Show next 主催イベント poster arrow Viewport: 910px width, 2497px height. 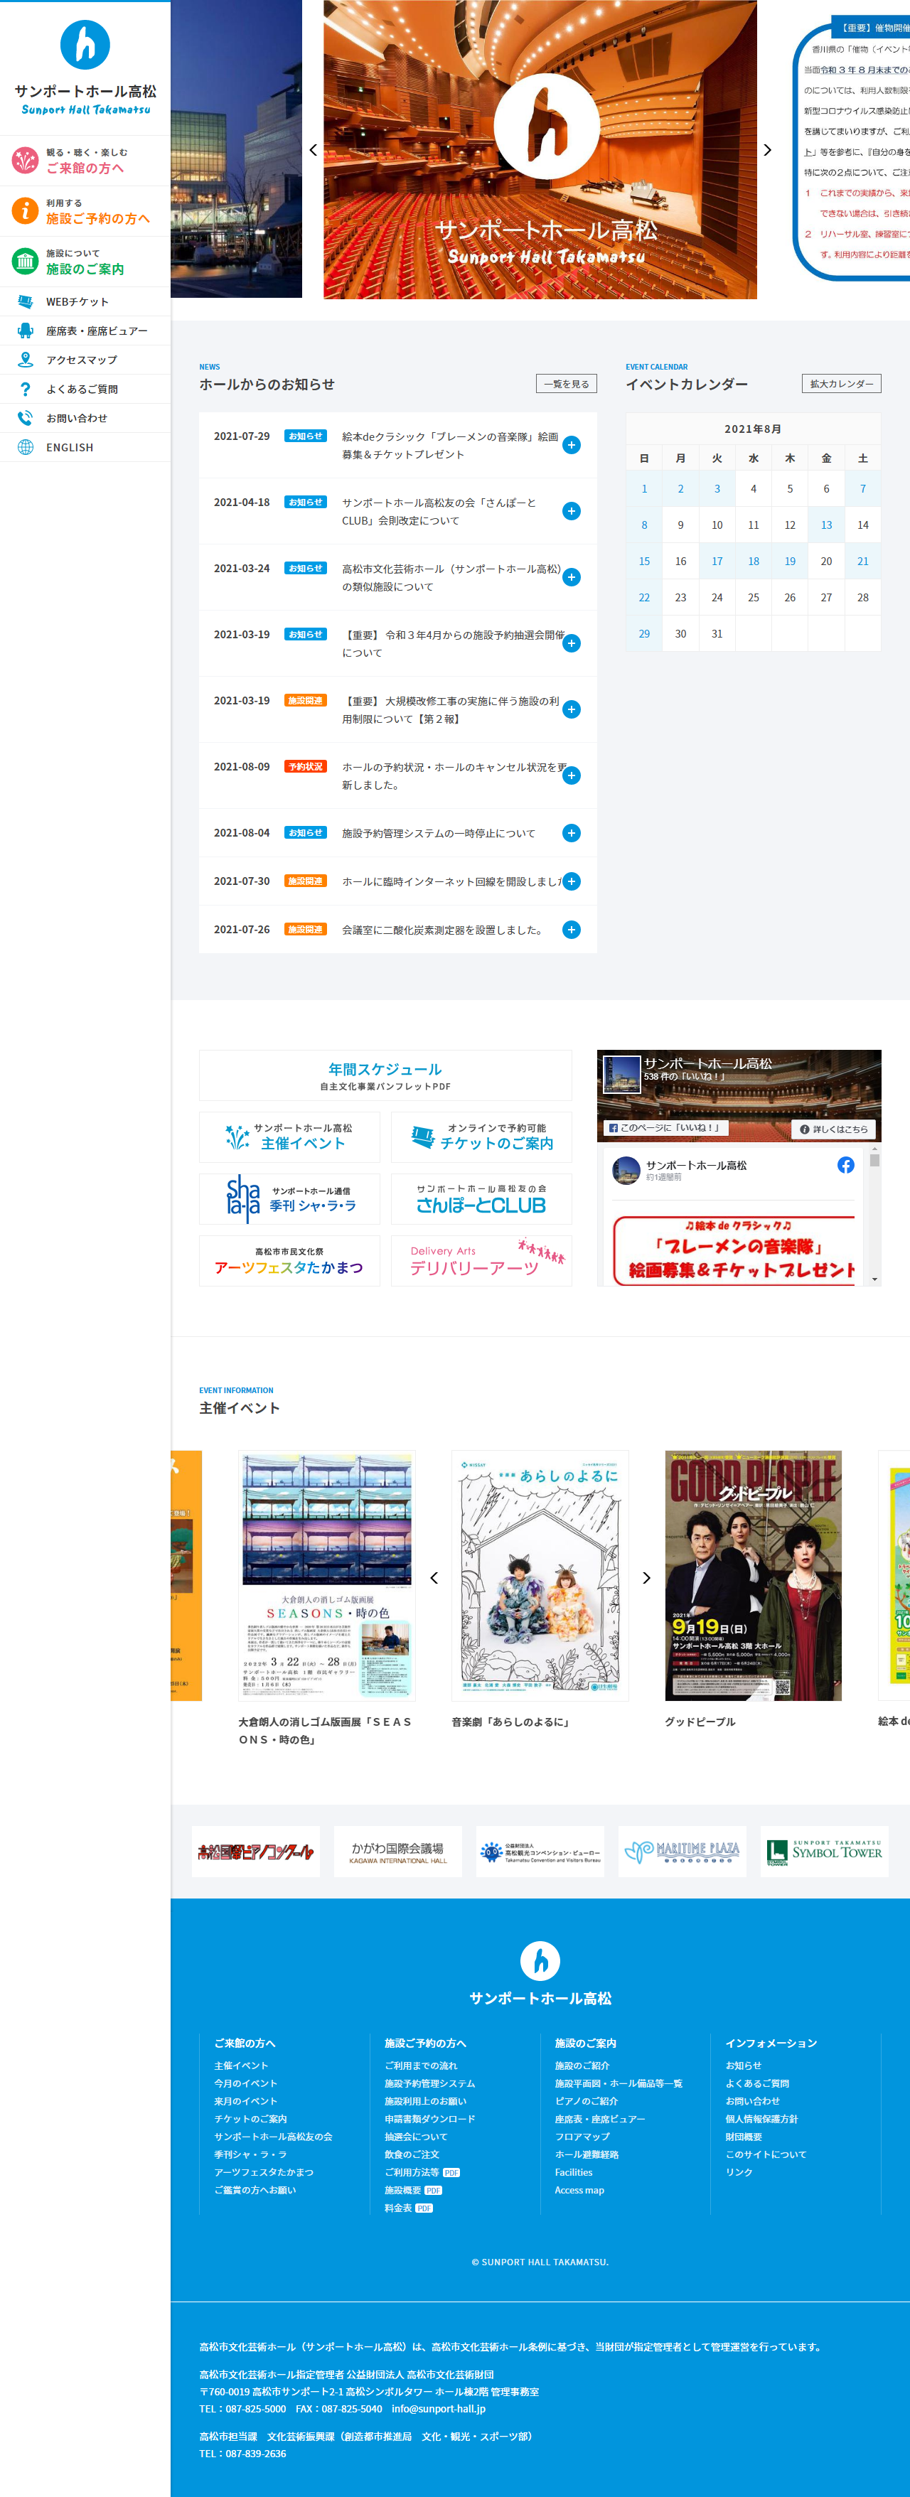(x=646, y=1577)
